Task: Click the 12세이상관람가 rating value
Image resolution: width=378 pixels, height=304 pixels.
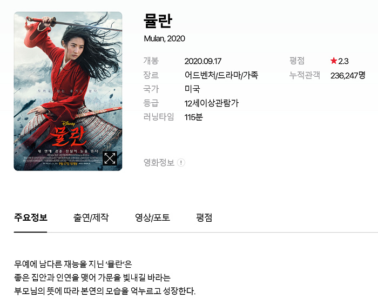Action: [x=212, y=103]
